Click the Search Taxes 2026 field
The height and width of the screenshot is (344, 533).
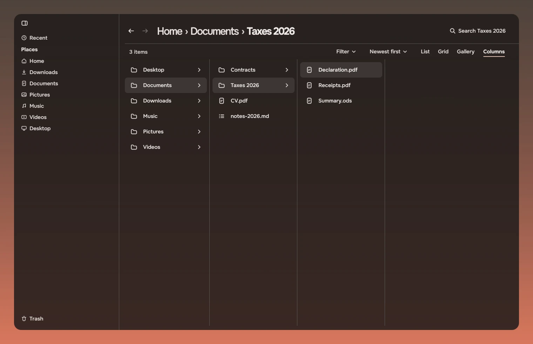478,31
